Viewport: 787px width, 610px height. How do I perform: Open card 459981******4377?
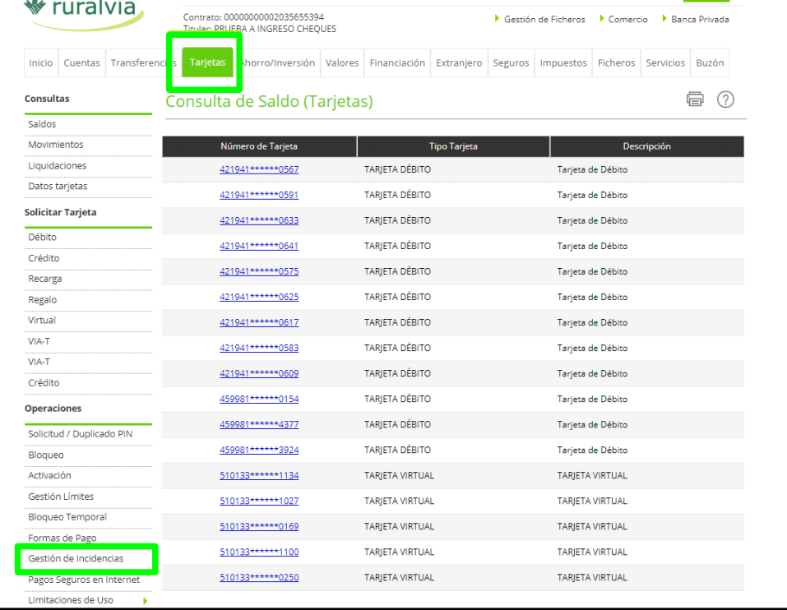259,425
